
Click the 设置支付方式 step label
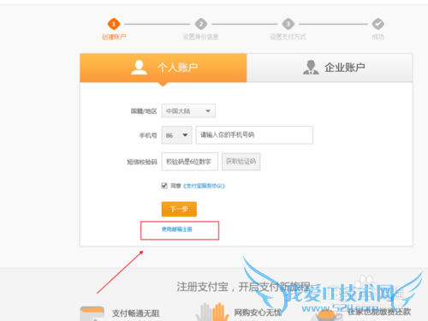pyautogui.click(x=288, y=37)
